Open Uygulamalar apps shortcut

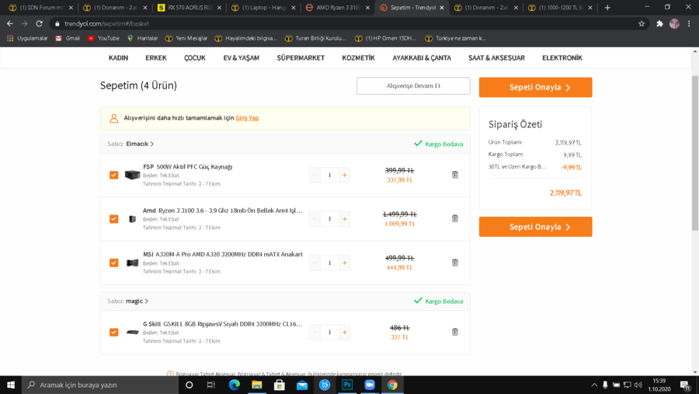(x=27, y=38)
